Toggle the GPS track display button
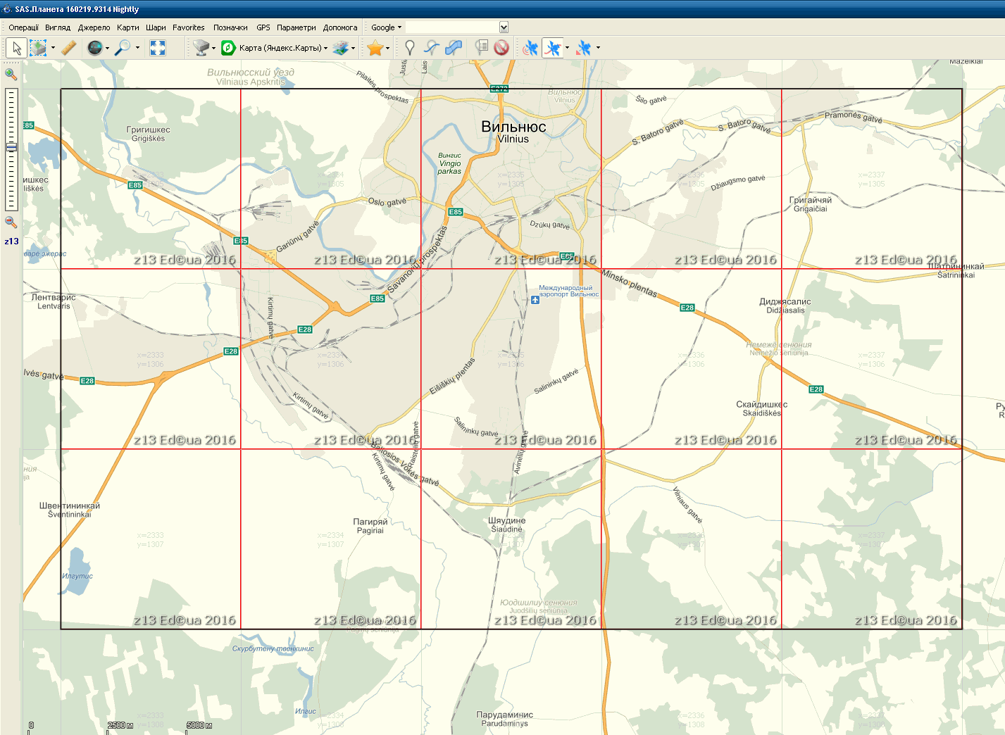1005x735 pixels. (x=554, y=48)
